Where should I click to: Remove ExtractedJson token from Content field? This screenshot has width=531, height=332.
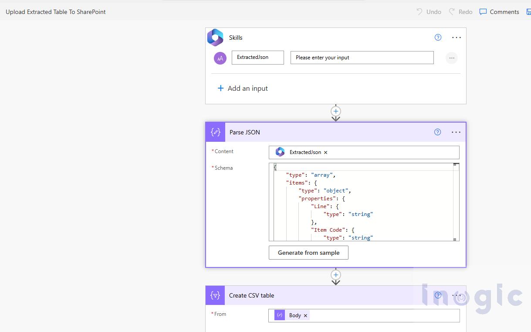[x=325, y=152]
